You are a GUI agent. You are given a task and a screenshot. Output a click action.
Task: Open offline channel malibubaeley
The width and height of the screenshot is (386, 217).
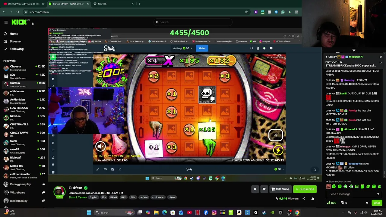click(x=24, y=201)
